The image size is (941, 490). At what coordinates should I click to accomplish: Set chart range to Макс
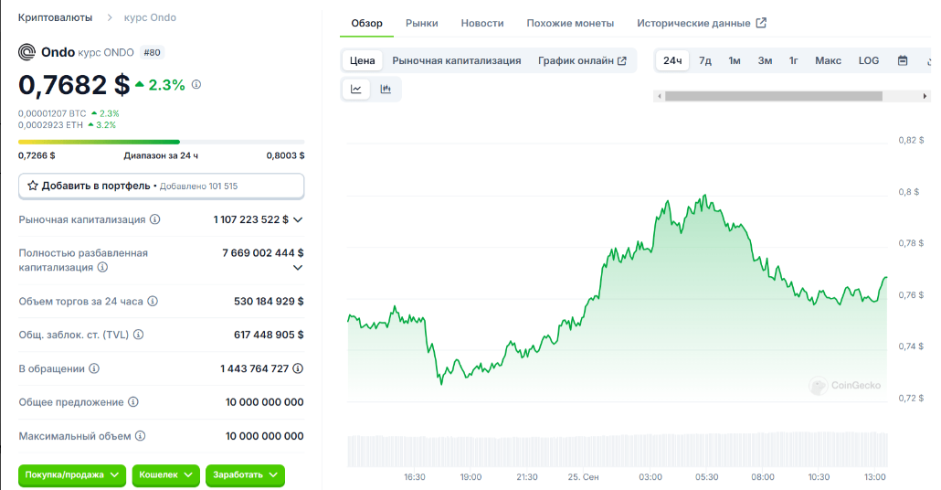[x=829, y=60]
